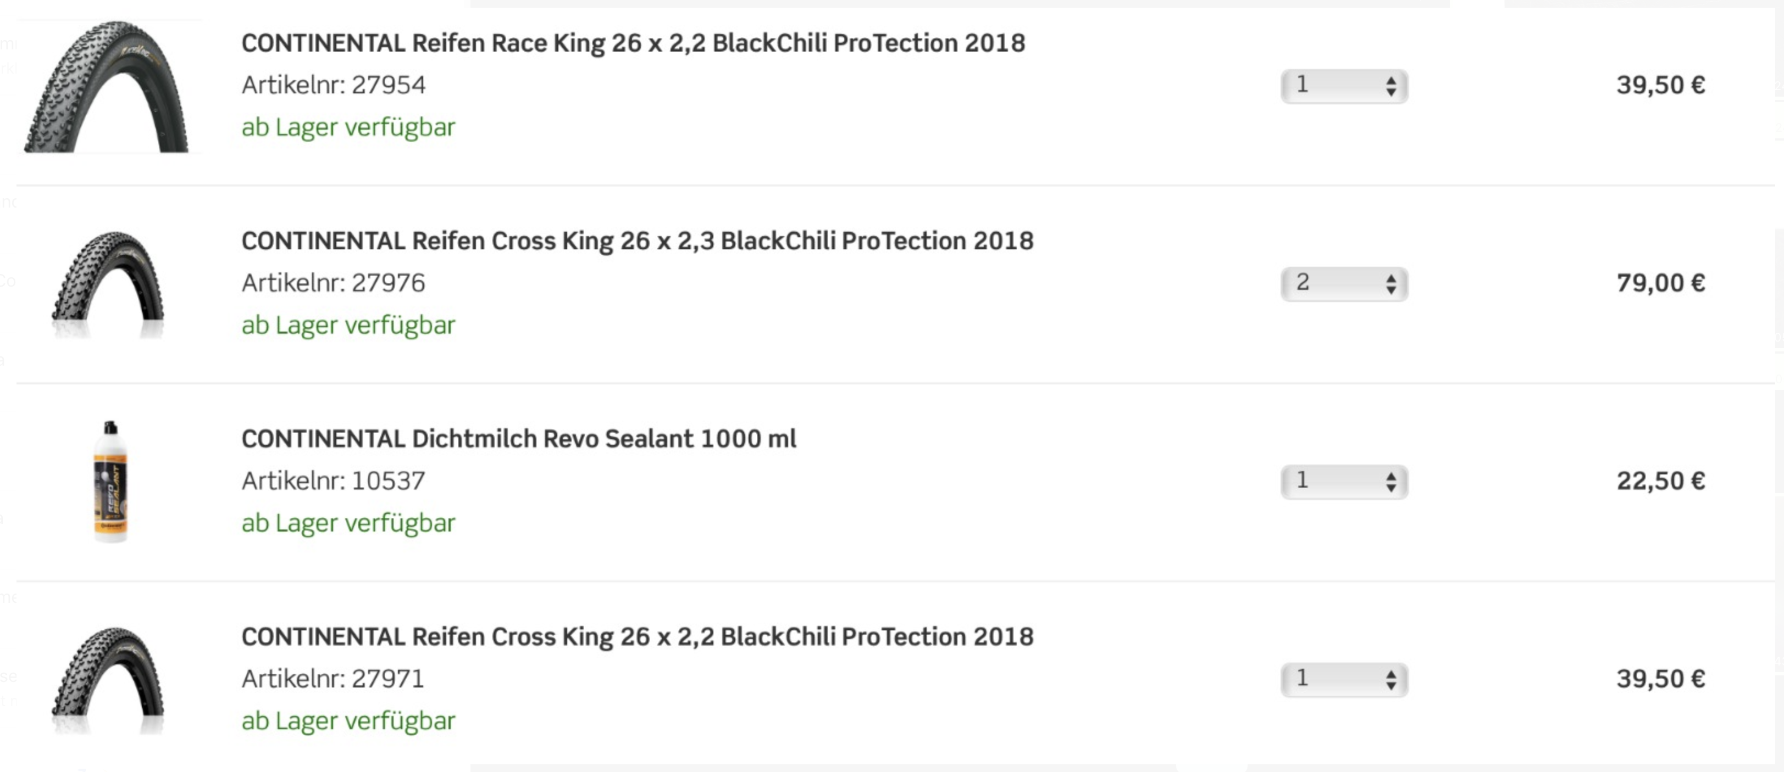Open CONTINENTAL Dichtmilch Revo Sealant 1000 ml link
The width and height of the screenshot is (1784, 772).
[519, 439]
